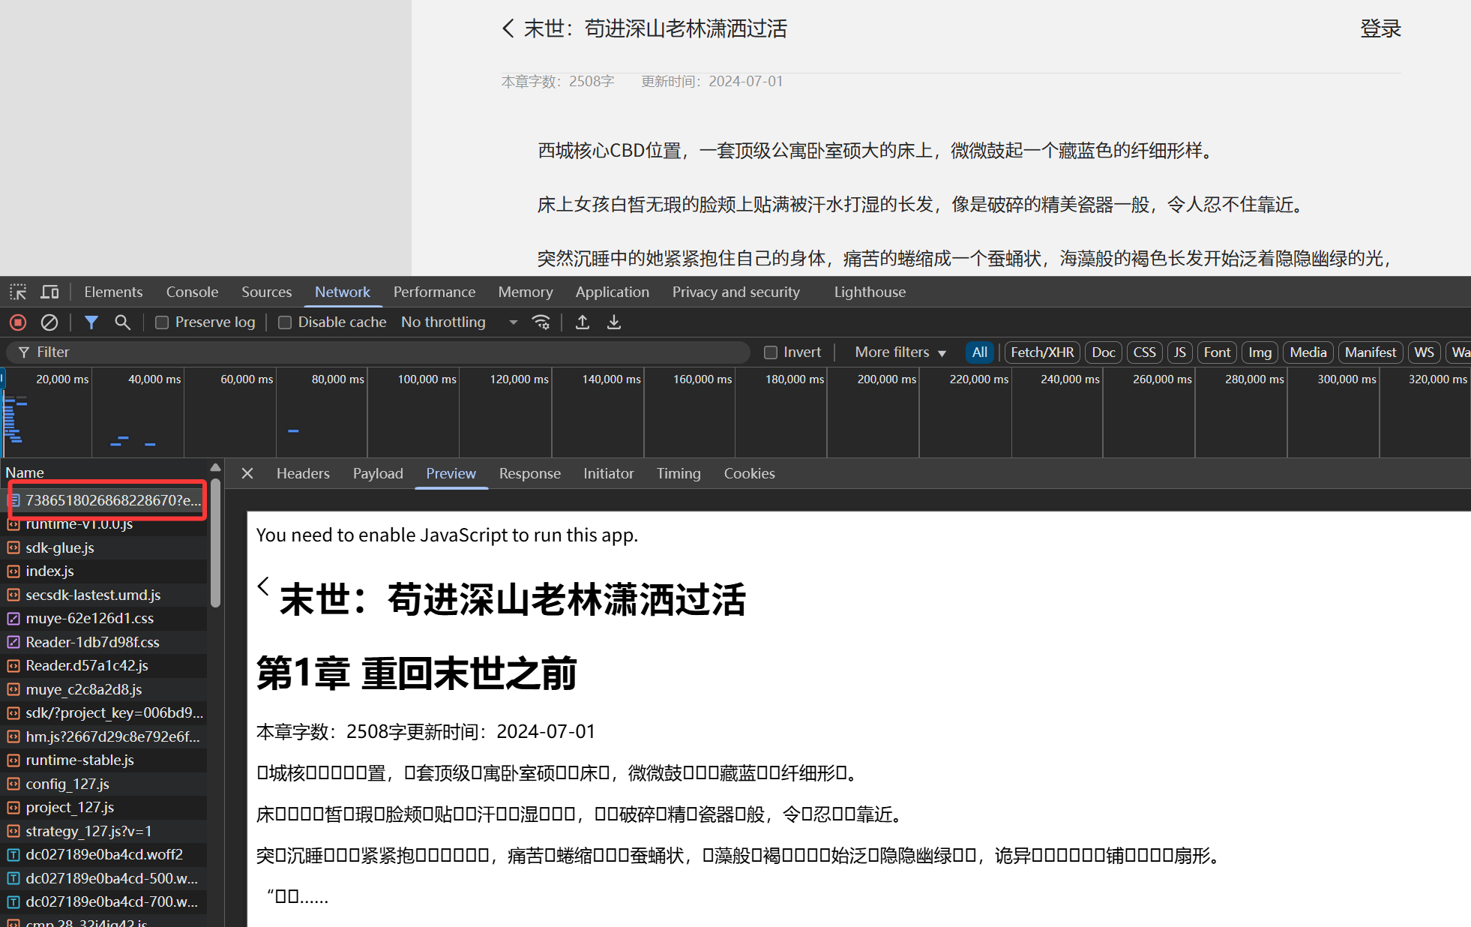Screen dimensions: 1471x927
Task: Toggle the device toolbar icon
Action: [50, 292]
